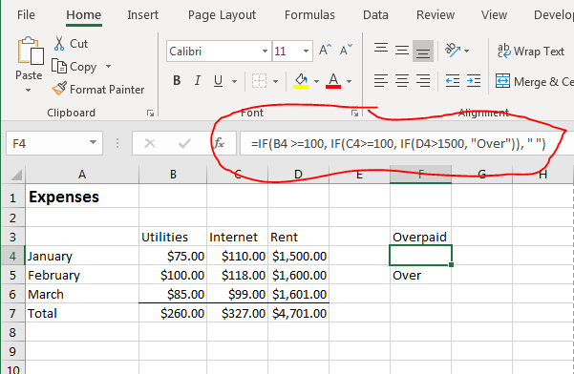Toggle Wrap Text
Screen dimensions: 574x374
pyautogui.click(x=531, y=52)
